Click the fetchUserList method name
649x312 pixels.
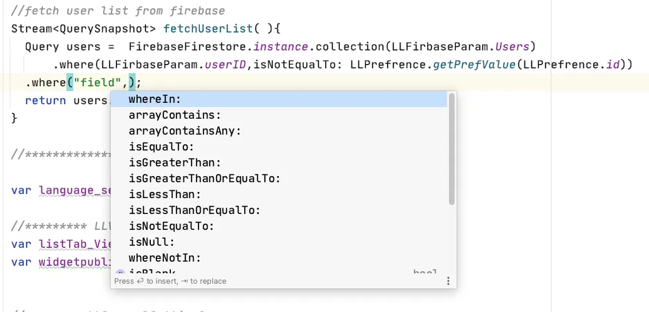pyautogui.click(x=208, y=29)
